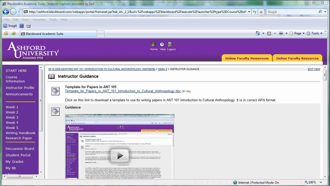330x186 pixels.
Task: Open the feeds dropdown arrow
Action: click(x=275, y=33)
